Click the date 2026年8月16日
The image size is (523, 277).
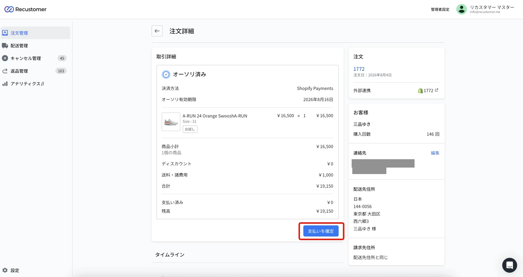coord(318,100)
